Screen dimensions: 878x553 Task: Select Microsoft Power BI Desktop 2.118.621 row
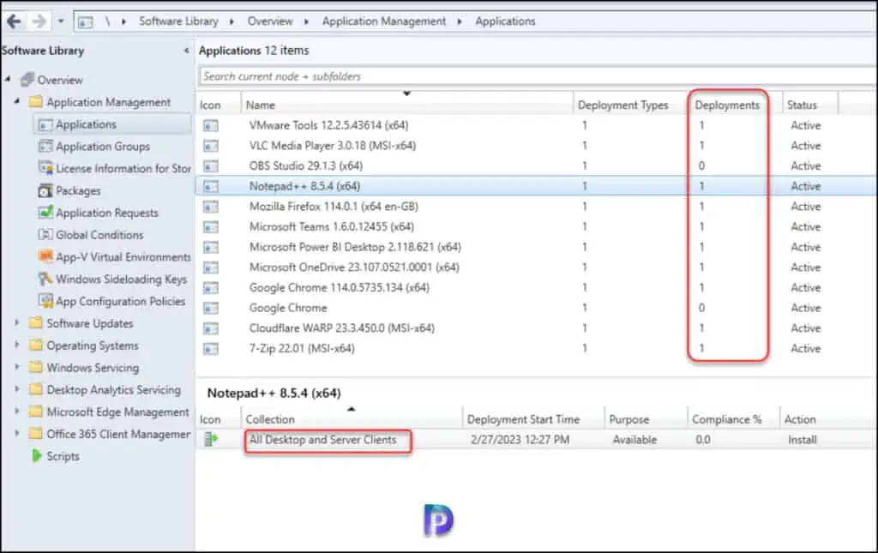click(x=537, y=247)
